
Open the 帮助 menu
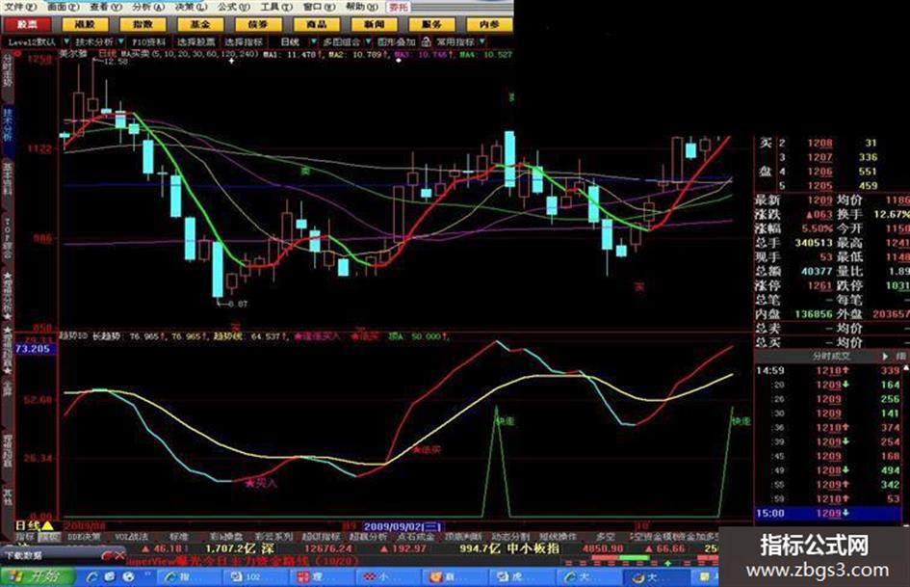[x=361, y=7]
